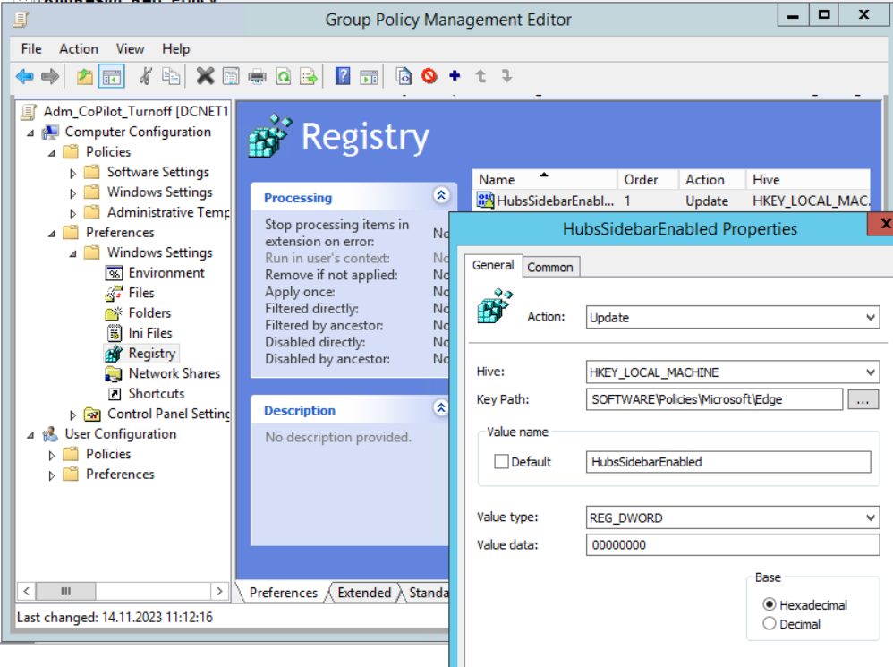The height and width of the screenshot is (667, 893).
Task: Expand the Software Settings node
Action: pos(72,173)
